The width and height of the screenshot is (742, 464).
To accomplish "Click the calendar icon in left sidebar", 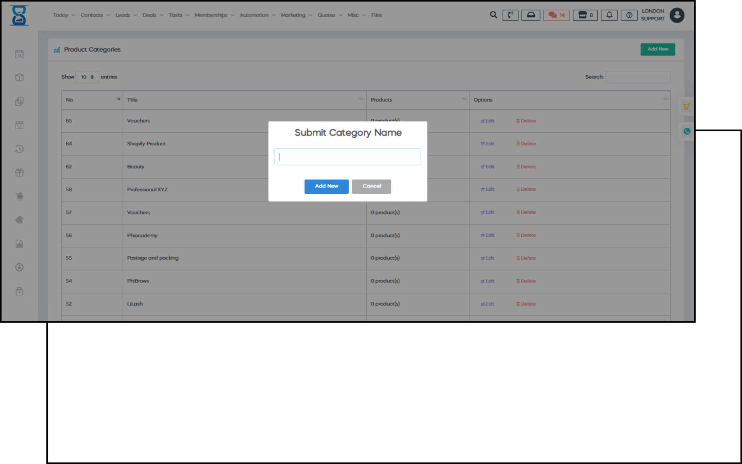I will tap(19, 54).
